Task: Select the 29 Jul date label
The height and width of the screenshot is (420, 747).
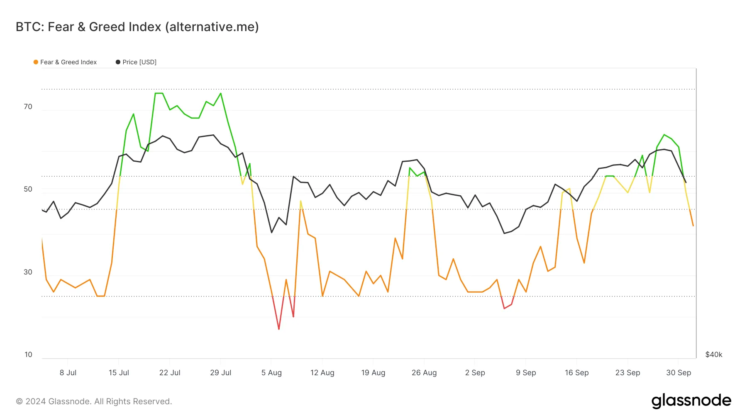Action: pos(221,373)
